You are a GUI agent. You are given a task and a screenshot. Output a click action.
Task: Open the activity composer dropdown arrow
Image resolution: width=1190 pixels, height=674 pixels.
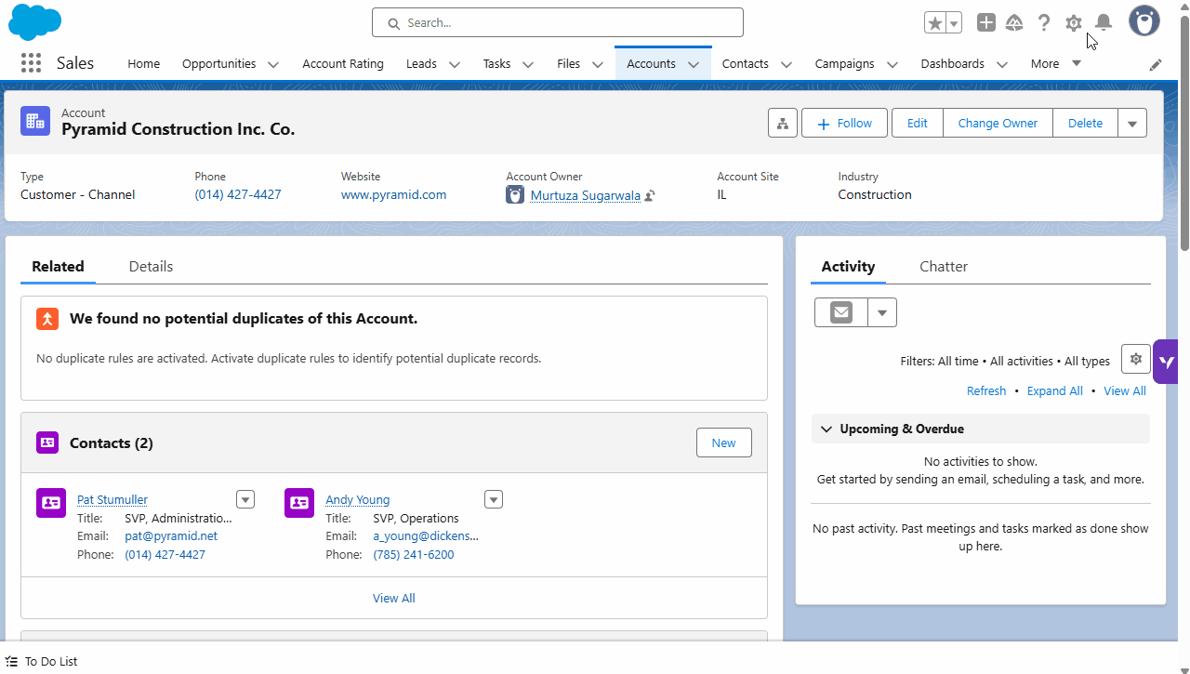(x=882, y=312)
